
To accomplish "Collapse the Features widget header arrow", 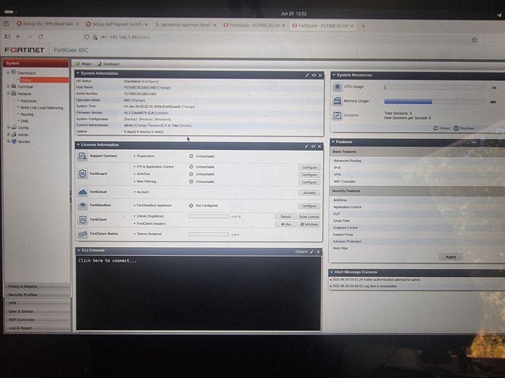I will (x=333, y=142).
